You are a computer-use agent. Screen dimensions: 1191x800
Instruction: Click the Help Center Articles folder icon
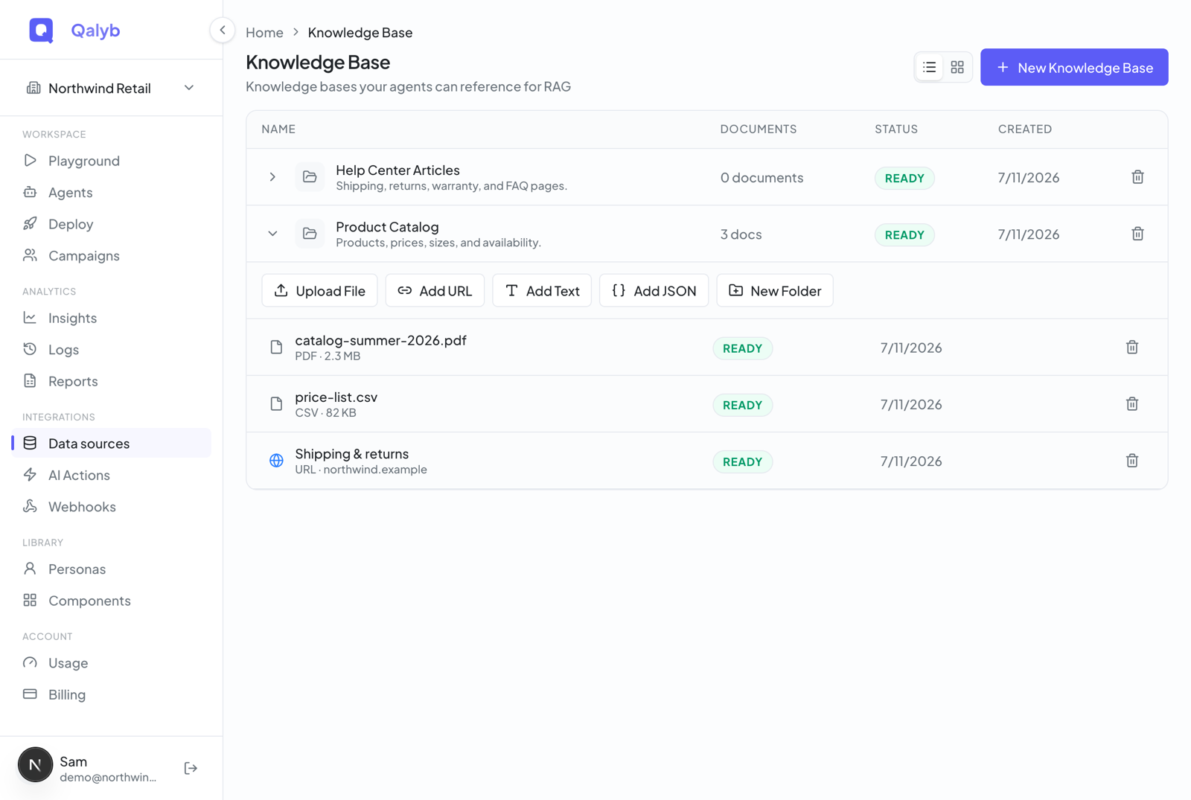tap(310, 177)
